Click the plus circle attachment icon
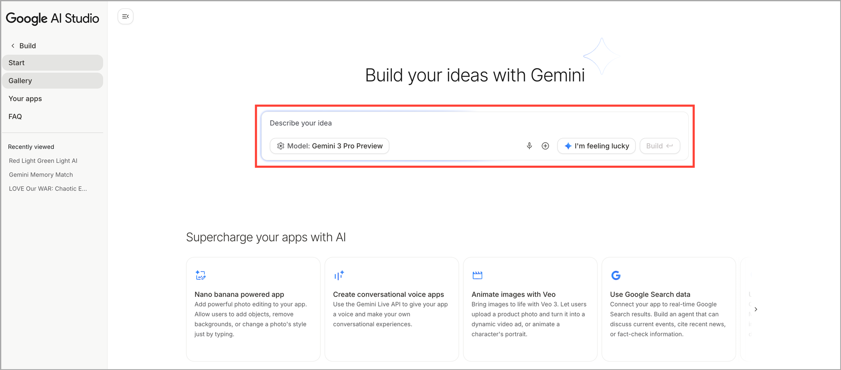Viewport: 841px width, 370px height. click(x=545, y=146)
